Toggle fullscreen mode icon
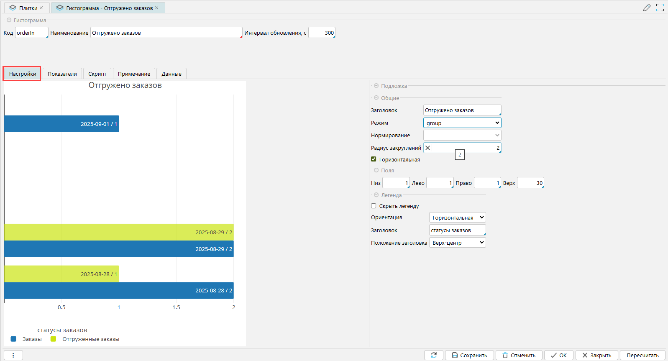The height and width of the screenshot is (361, 668). pyautogui.click(x=660, y=8)
